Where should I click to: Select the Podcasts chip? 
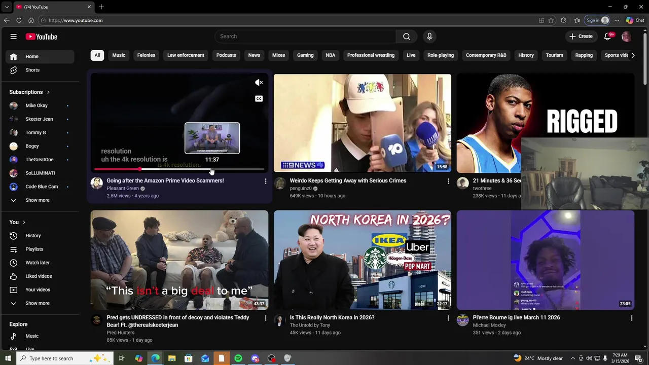click(x=226, y=55)
